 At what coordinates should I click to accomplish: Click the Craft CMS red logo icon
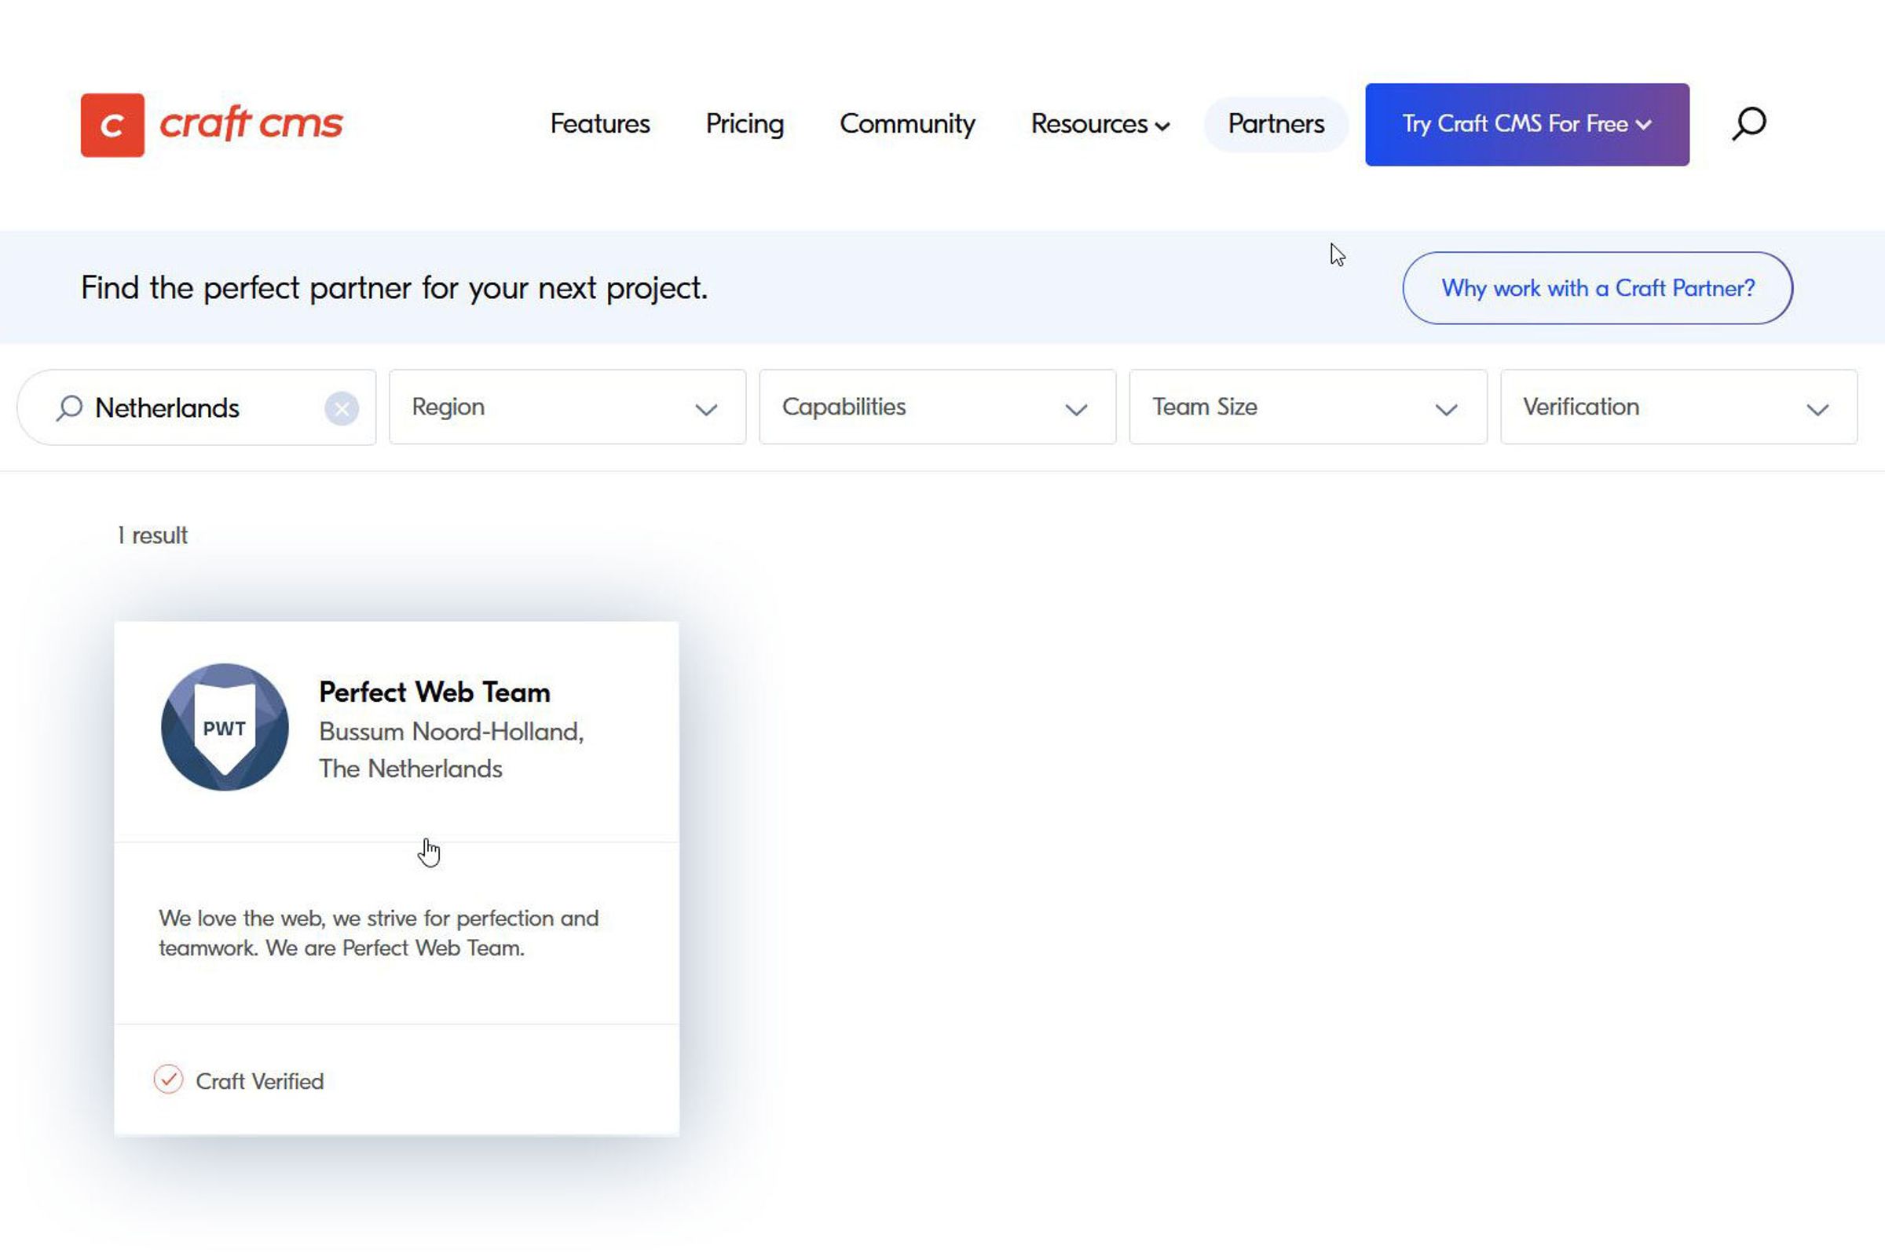pos(112,125)
